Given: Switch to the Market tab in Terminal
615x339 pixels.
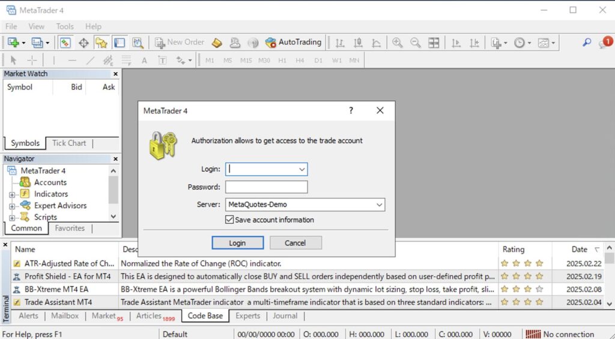Looking at the screenshot, I should click(x=107, y=316).
